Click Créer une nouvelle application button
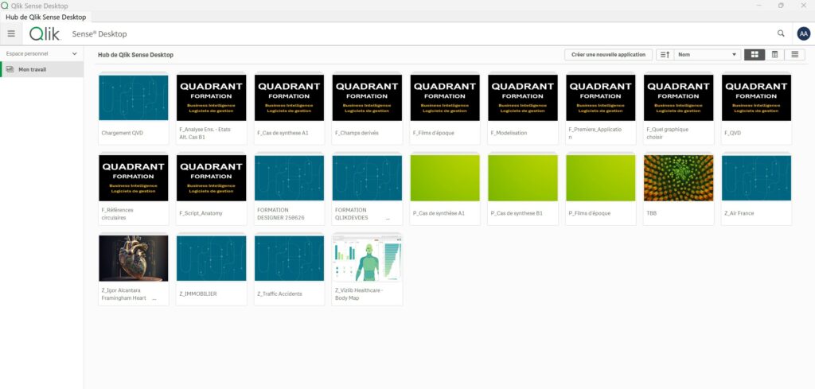815x389 pixels. tap(608, 55)
